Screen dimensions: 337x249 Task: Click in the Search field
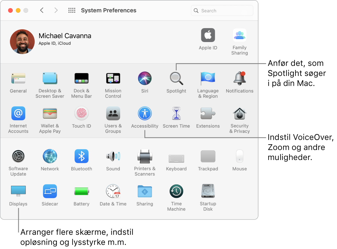coord(222,10)
